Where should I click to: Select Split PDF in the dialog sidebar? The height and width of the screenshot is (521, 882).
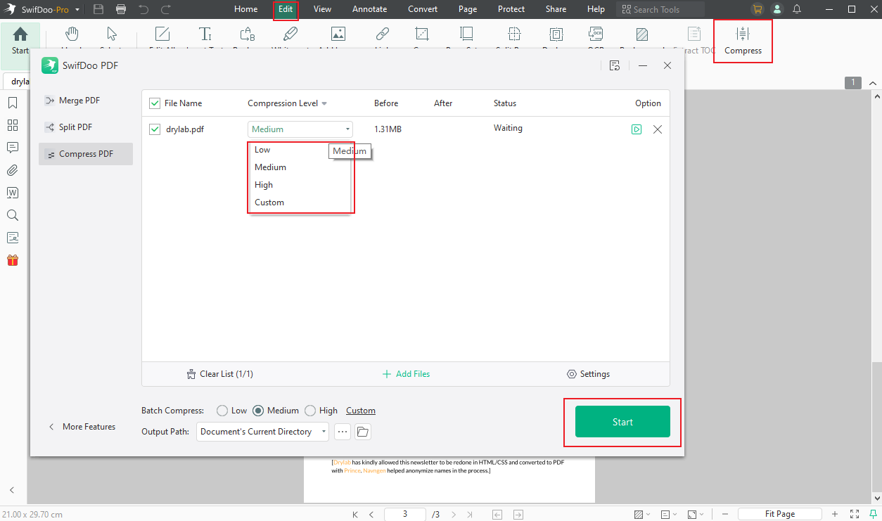pos(86,127)
